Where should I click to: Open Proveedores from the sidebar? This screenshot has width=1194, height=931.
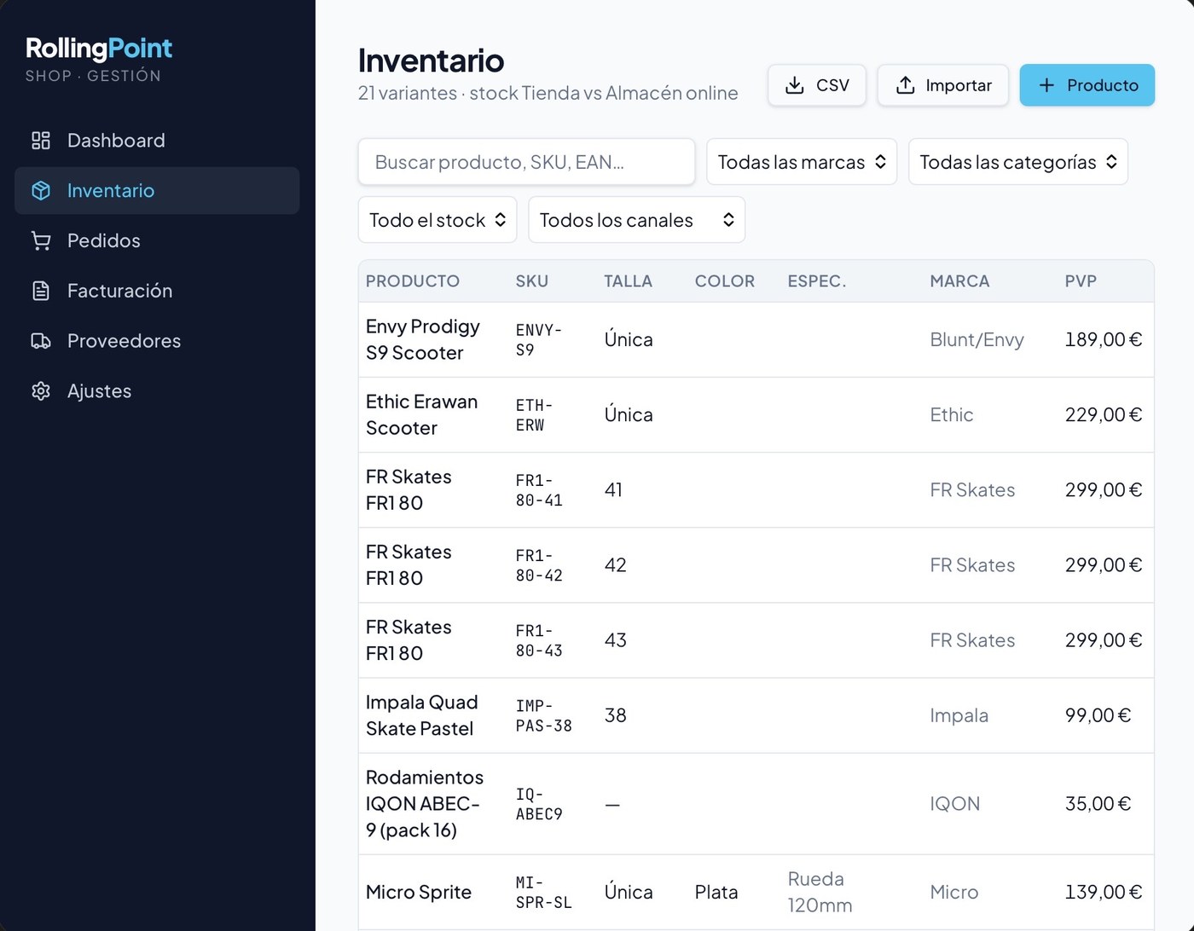click(x=157, y=341)
